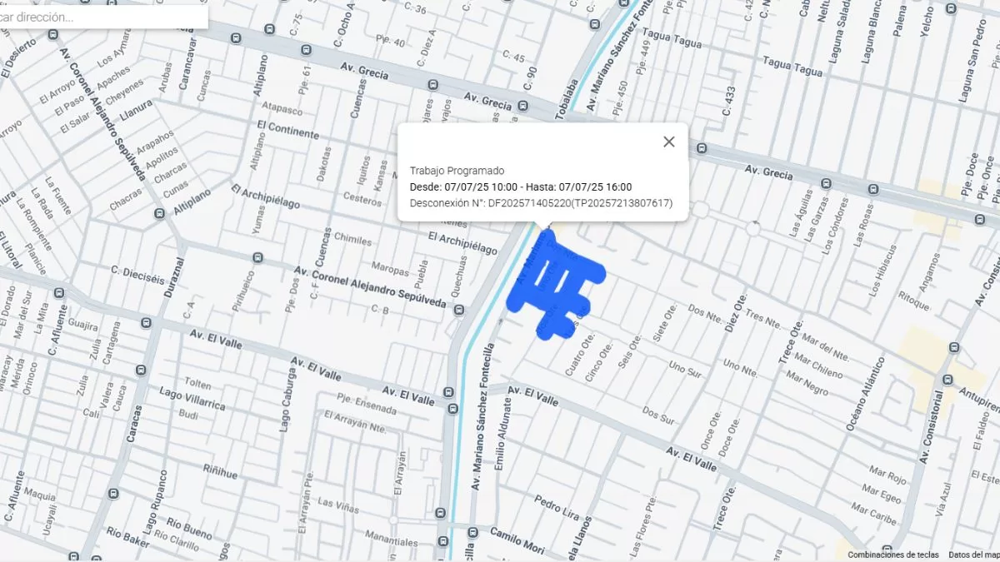Click bus stop icon at Av. Grecia and Tobalaba
The width and height of the screenshot is (1000, 562).
click(x=522, y=106)
